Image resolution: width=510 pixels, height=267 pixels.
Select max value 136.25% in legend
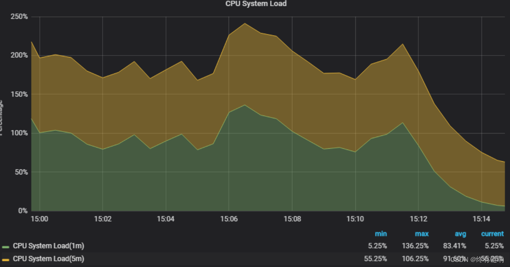point(415,246)
